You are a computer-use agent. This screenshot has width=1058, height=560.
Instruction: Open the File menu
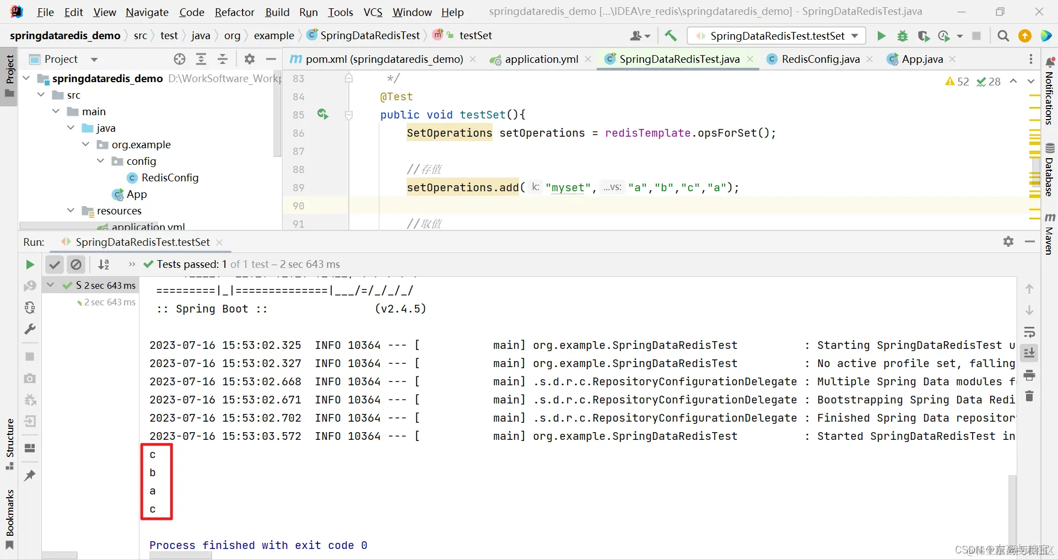(45, 12)
